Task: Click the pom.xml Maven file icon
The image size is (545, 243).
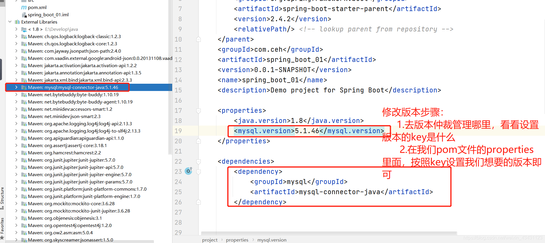Action: (24, 8)
